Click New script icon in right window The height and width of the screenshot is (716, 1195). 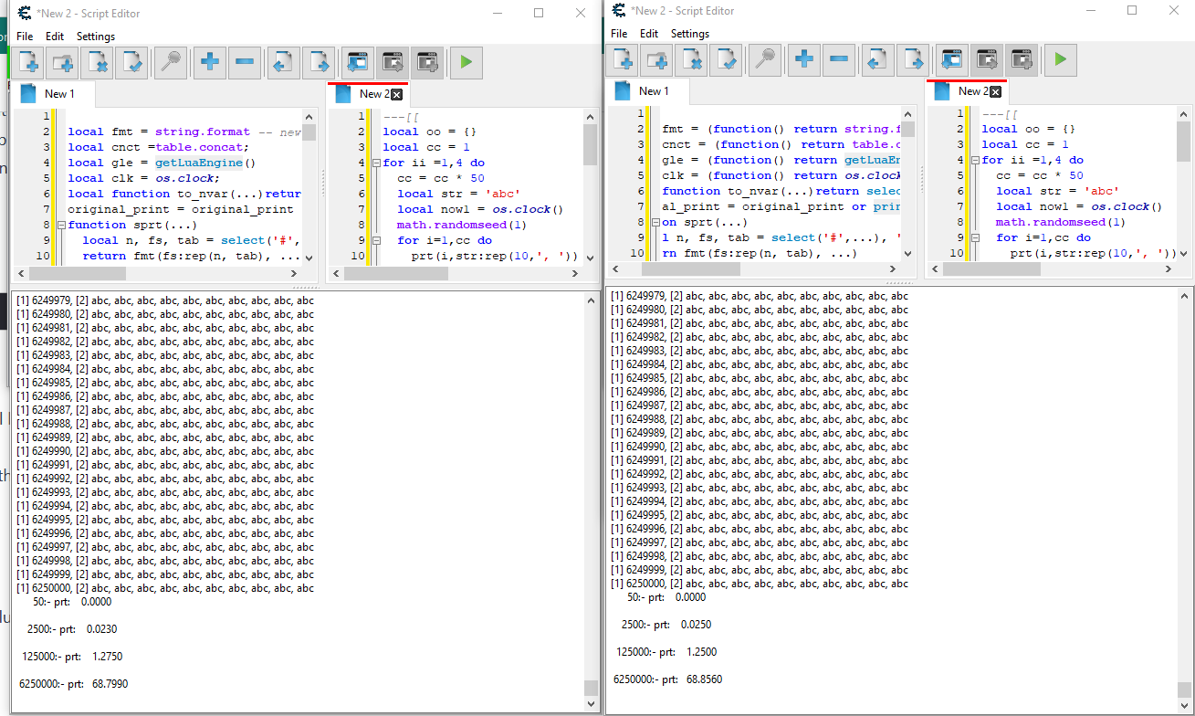coord(624,60)
